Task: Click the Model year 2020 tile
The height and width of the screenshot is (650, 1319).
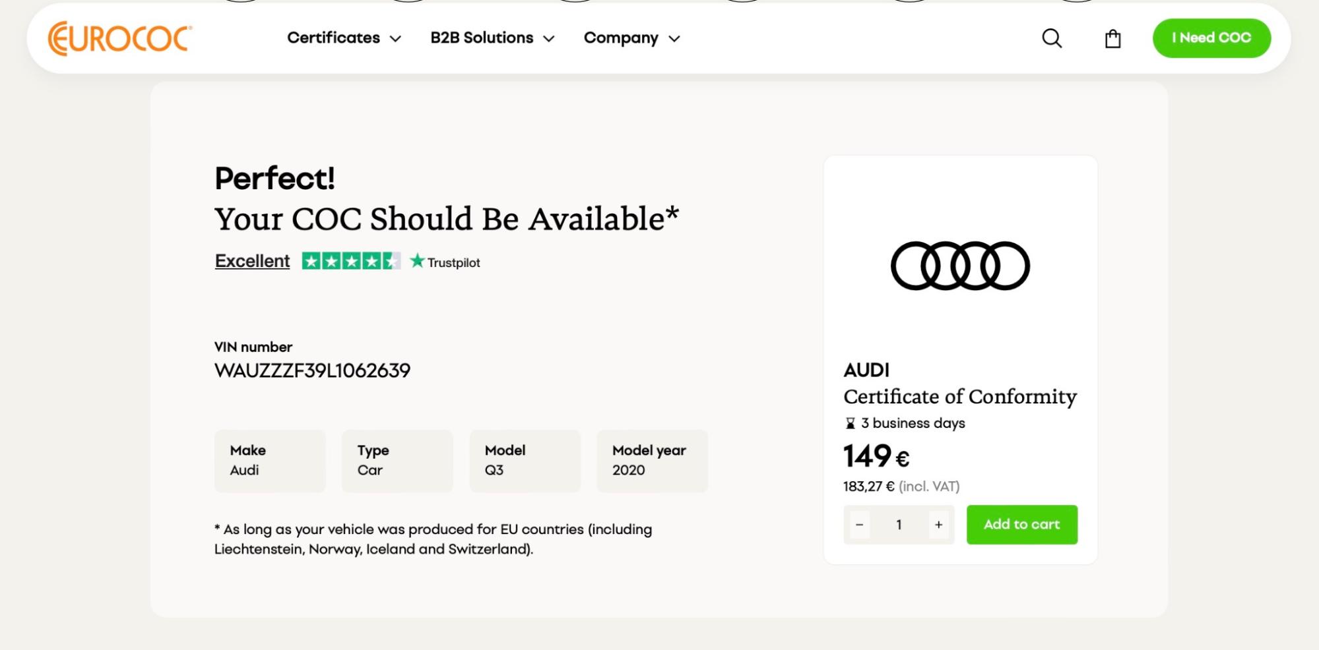Action: click(x=652, y=461)
